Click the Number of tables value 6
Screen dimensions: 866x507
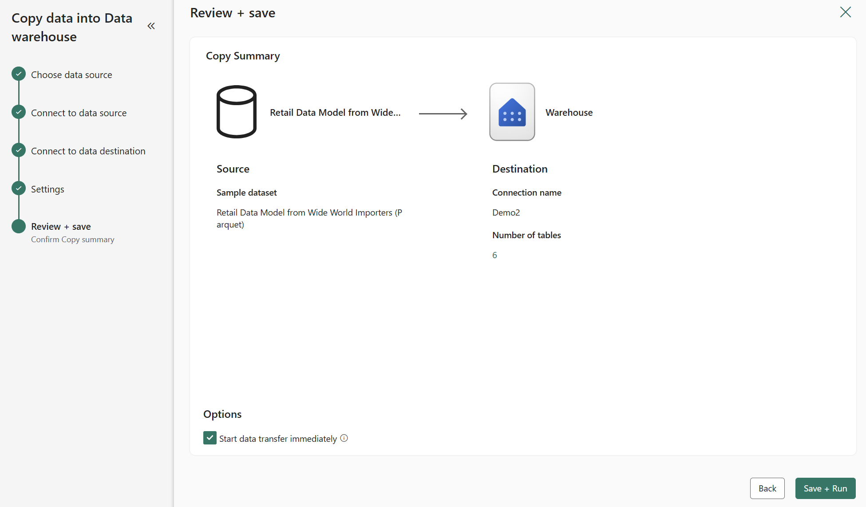(x=494, y=255)
